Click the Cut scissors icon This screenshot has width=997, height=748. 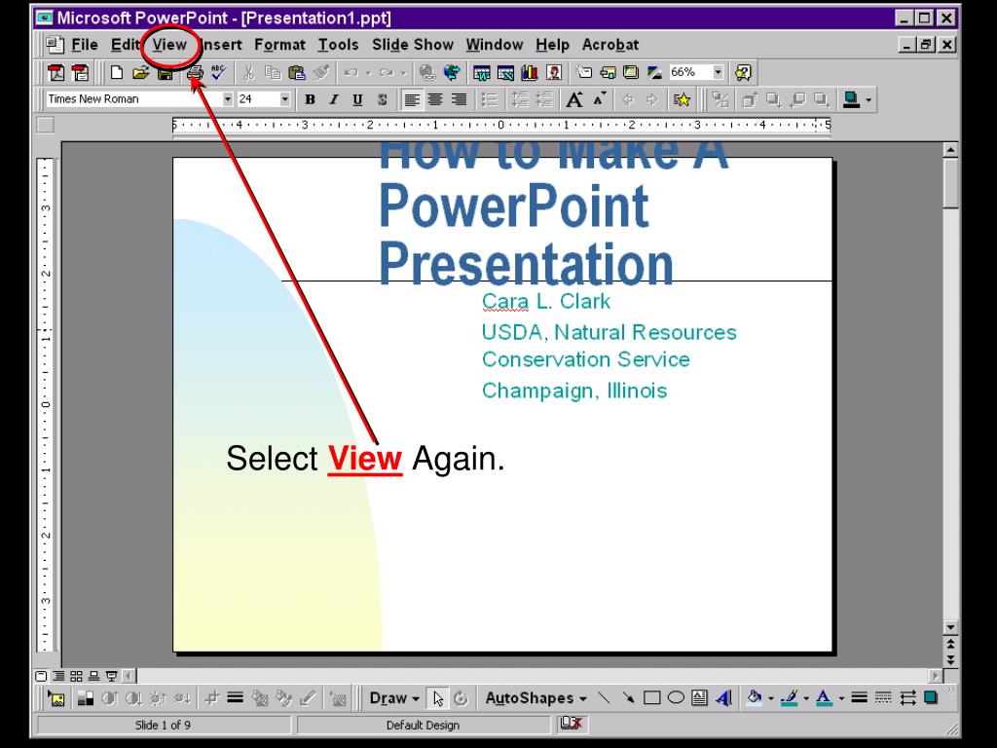(248, 72)
